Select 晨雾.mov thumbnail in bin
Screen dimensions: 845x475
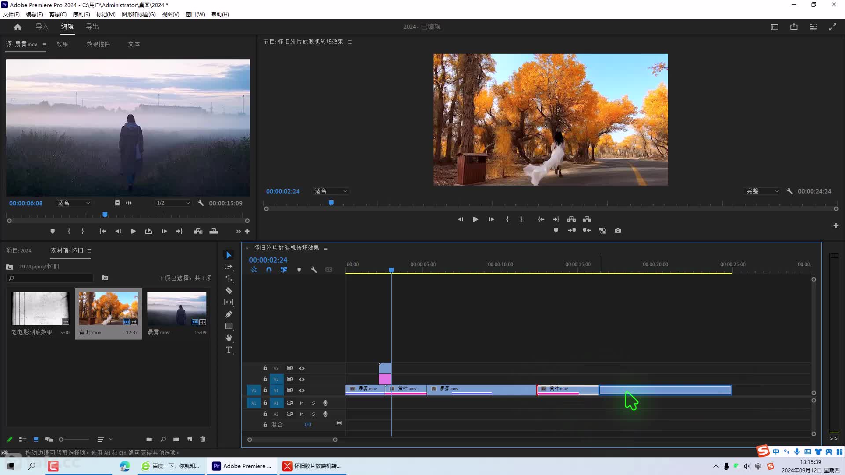pyautogui.click(x=177, y=309)
